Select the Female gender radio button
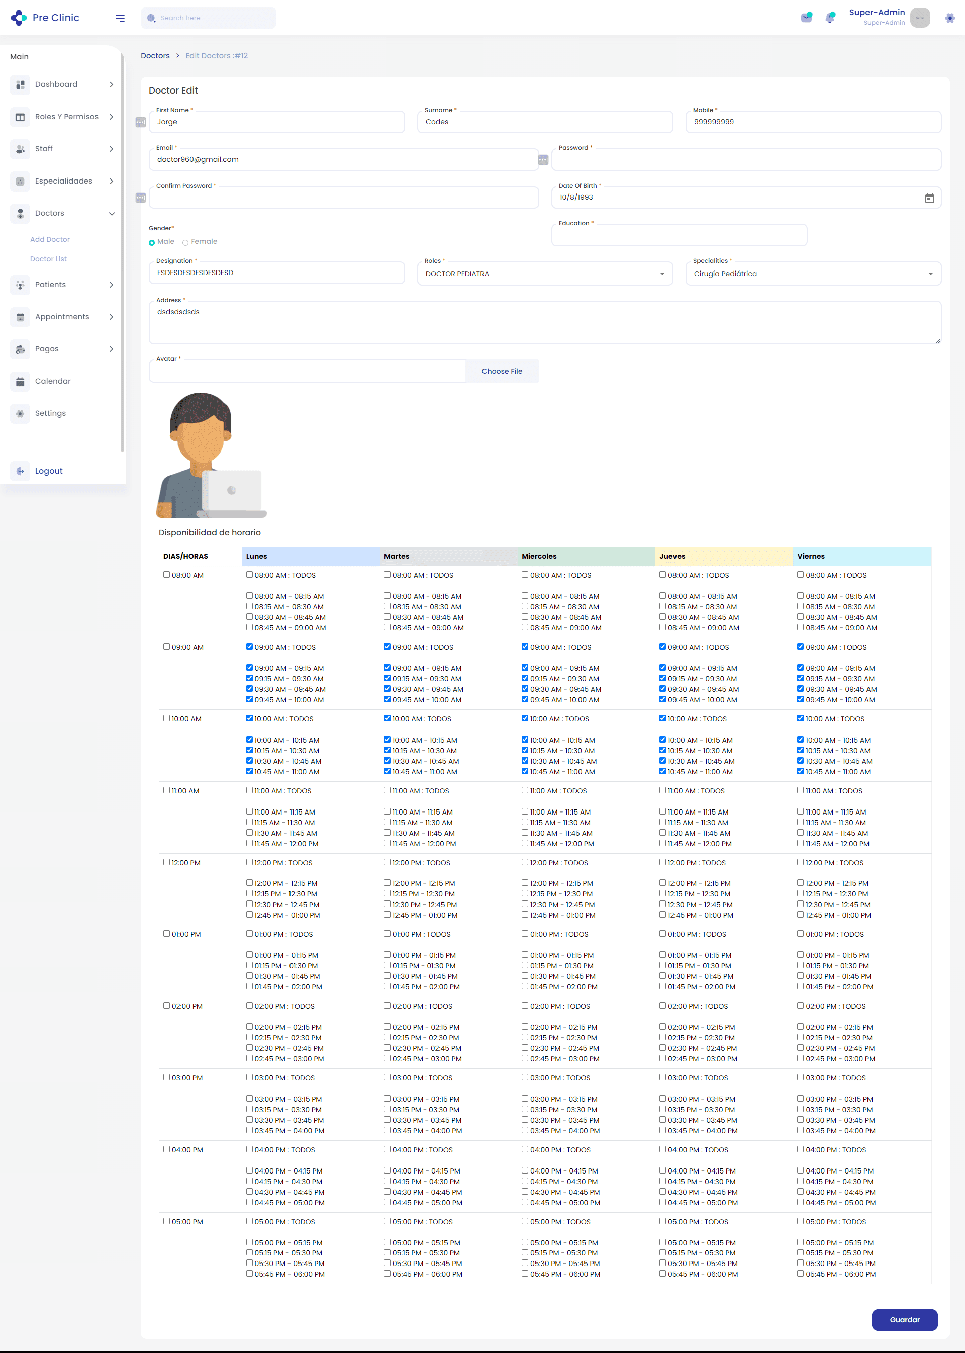Image resolution: width=965 pixels, height=1353 pixels. [x=185, y=242]
